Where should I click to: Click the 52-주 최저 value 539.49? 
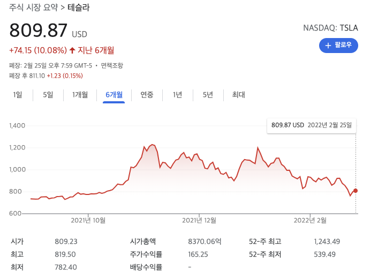click(x=324, y=254)
